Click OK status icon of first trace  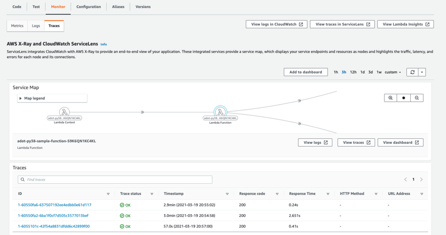122,205
